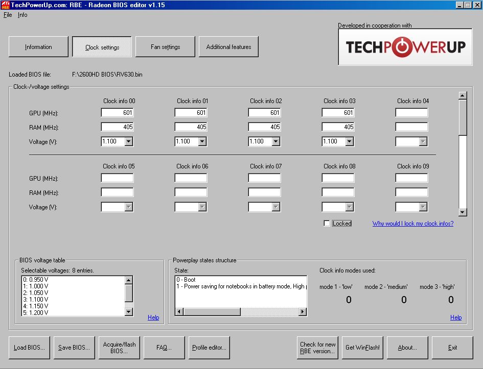Switch to the Fan settings tab
Viewport: 483px width, 369px height.
166,47
